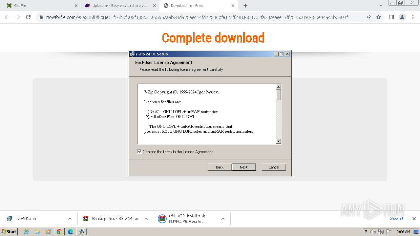Open Chrome three-dot menu

413,17
